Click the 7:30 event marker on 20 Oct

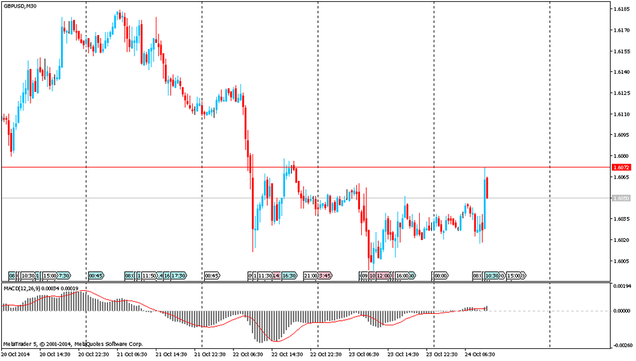(64, 276)
